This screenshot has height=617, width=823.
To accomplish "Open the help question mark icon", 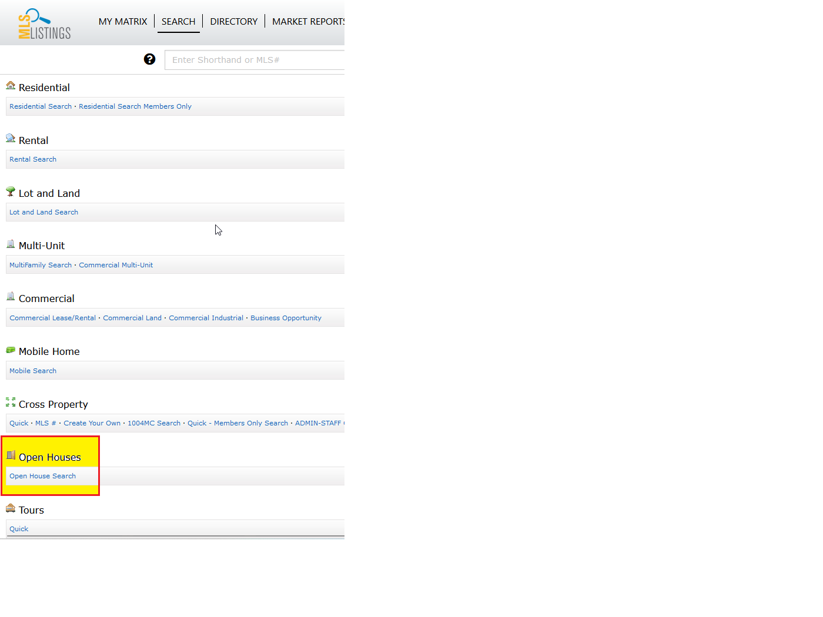I will pos(150,59).
